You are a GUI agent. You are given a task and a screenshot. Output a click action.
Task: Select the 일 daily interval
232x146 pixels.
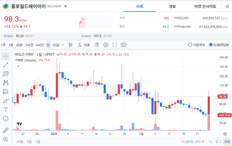click(x=48, y=45)
